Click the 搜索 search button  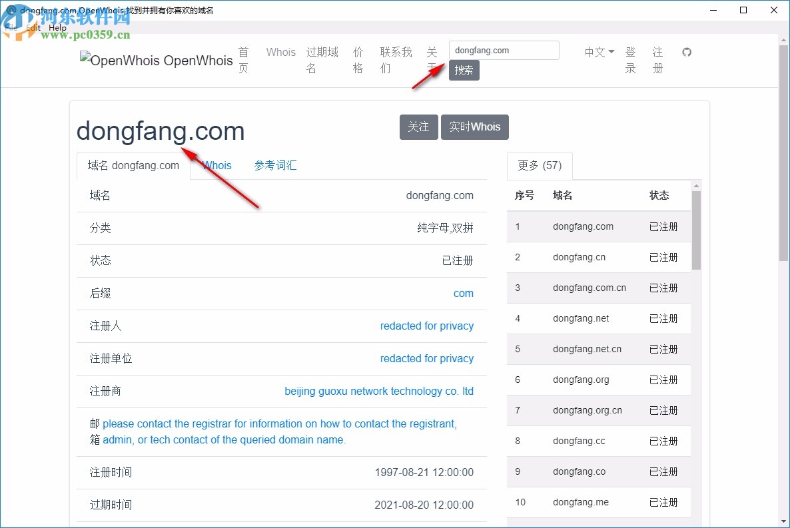point(464,70)
